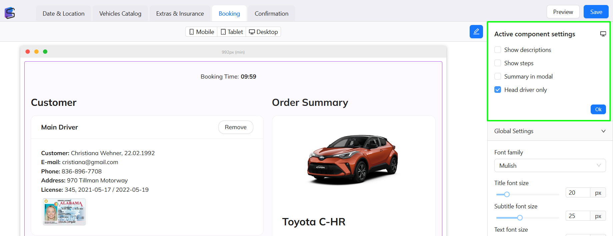Remove the Main Driver

click(x=235, y=127)
